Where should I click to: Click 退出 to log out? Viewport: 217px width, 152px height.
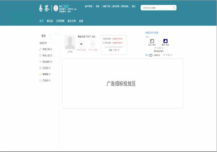point(133,6)
